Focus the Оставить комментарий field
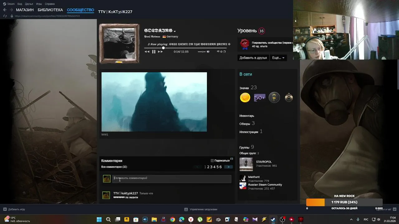 point(172,178)
